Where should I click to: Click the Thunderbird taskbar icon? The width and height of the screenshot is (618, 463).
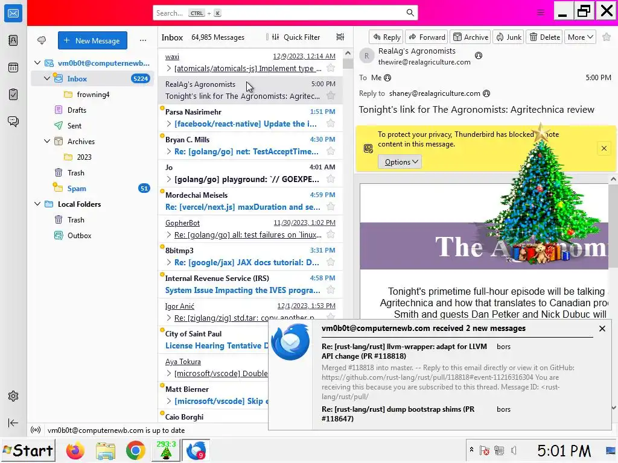(196, 450)
